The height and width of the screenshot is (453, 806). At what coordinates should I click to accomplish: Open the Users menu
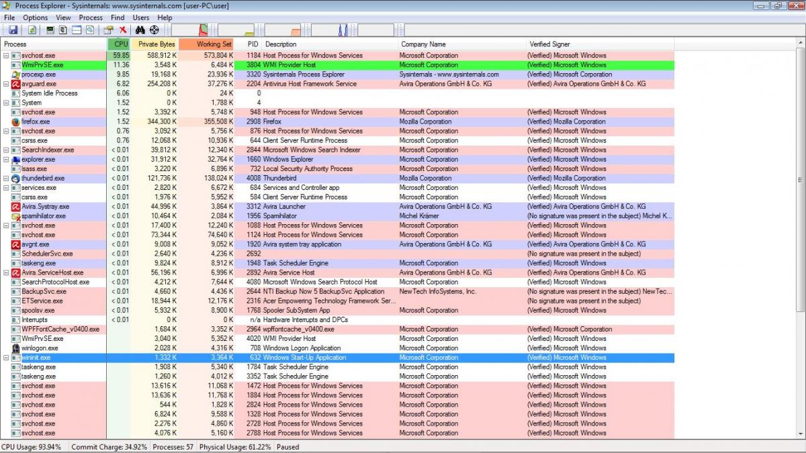[141, 17]
